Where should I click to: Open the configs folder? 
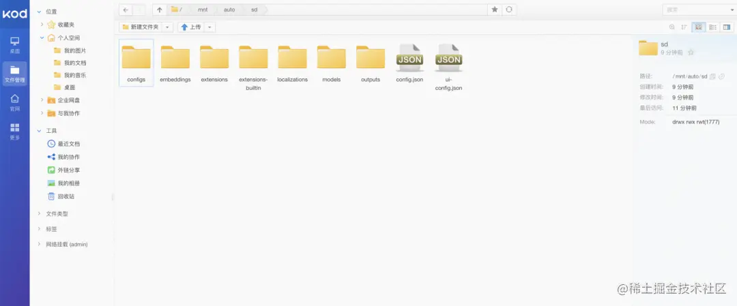pyautogui.click(x=136, y=63)
